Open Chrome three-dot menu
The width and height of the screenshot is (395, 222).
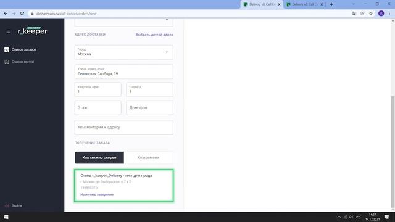pos(389,14)
